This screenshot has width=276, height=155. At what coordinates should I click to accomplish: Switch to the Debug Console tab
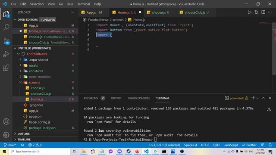(x=139, y=98)
